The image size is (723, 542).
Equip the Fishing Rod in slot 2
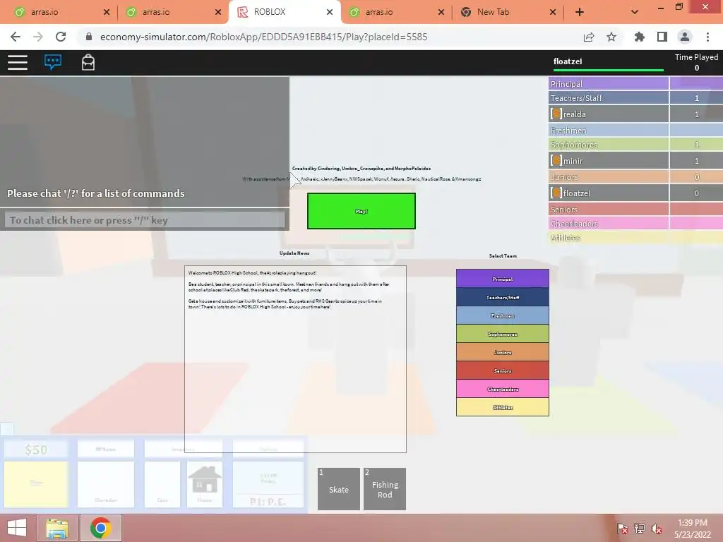point(385,489)
